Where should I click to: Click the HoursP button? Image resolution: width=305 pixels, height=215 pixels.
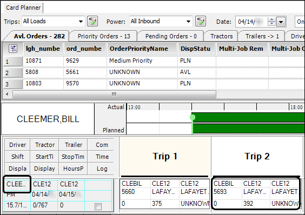pyautogui.click(x=73, y=169)
